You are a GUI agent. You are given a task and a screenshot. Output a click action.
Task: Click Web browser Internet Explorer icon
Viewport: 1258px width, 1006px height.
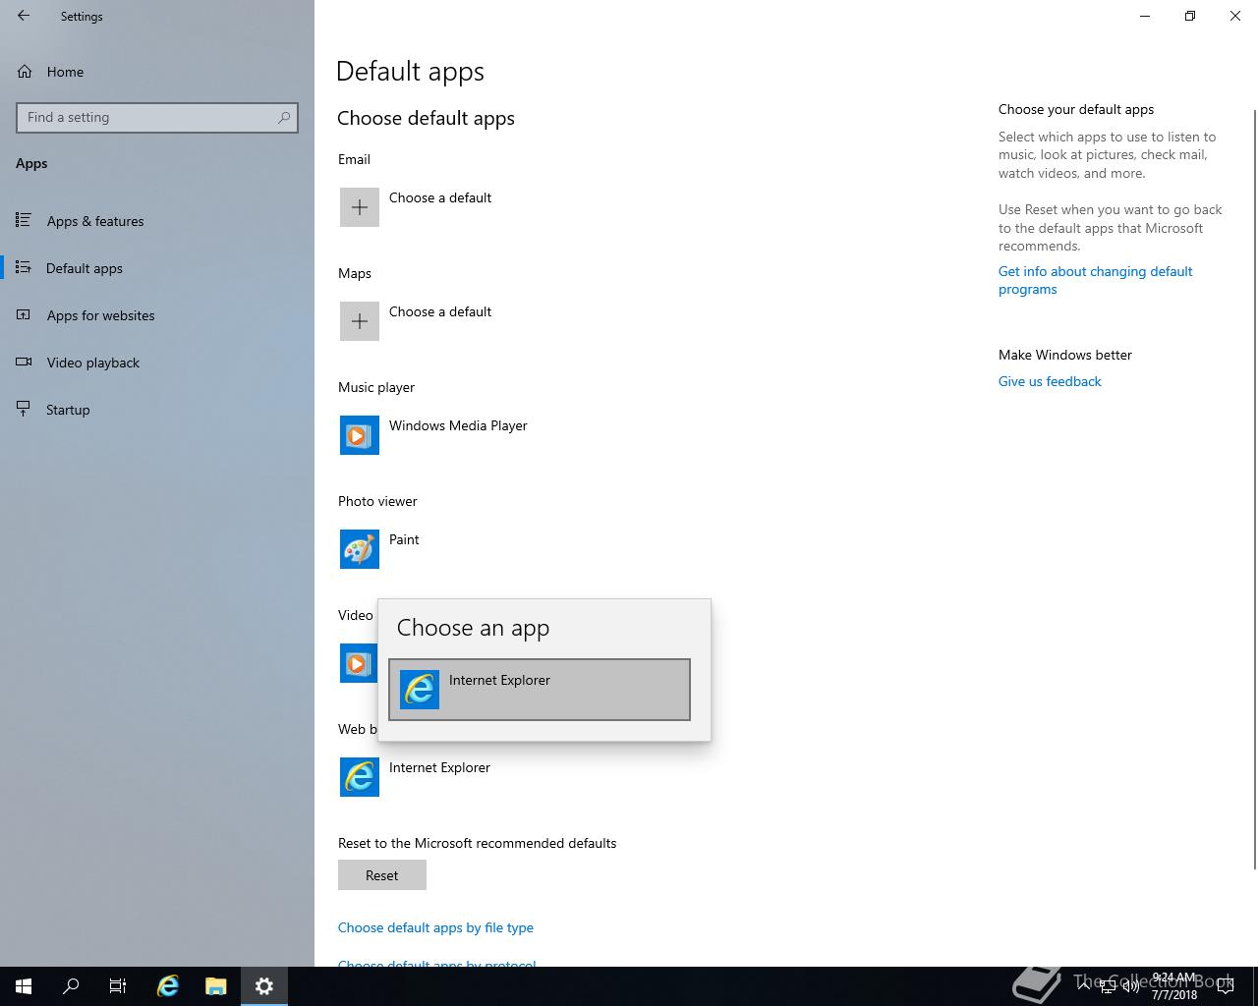coord(360,777)
